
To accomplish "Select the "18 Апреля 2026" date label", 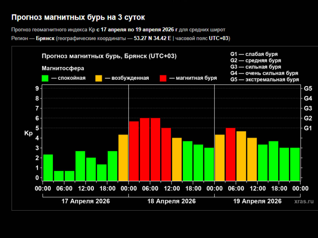I will [x=171, y=201].
